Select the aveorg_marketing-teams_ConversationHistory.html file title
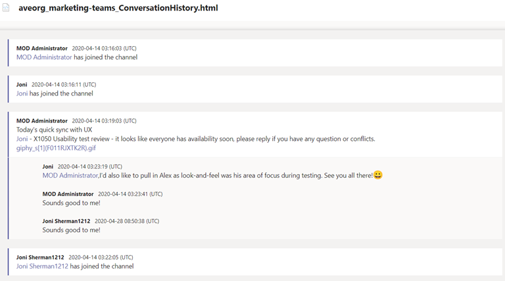This screenshot has width=505, height=281. (x=118, y=8)
